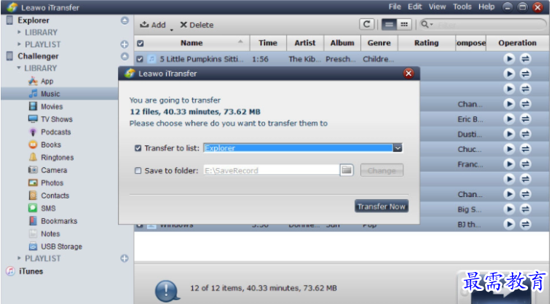Viewport: 552px width, 304px height.
Task: Open Photos category
Action: pyautogui.click(x=46, y=183)
